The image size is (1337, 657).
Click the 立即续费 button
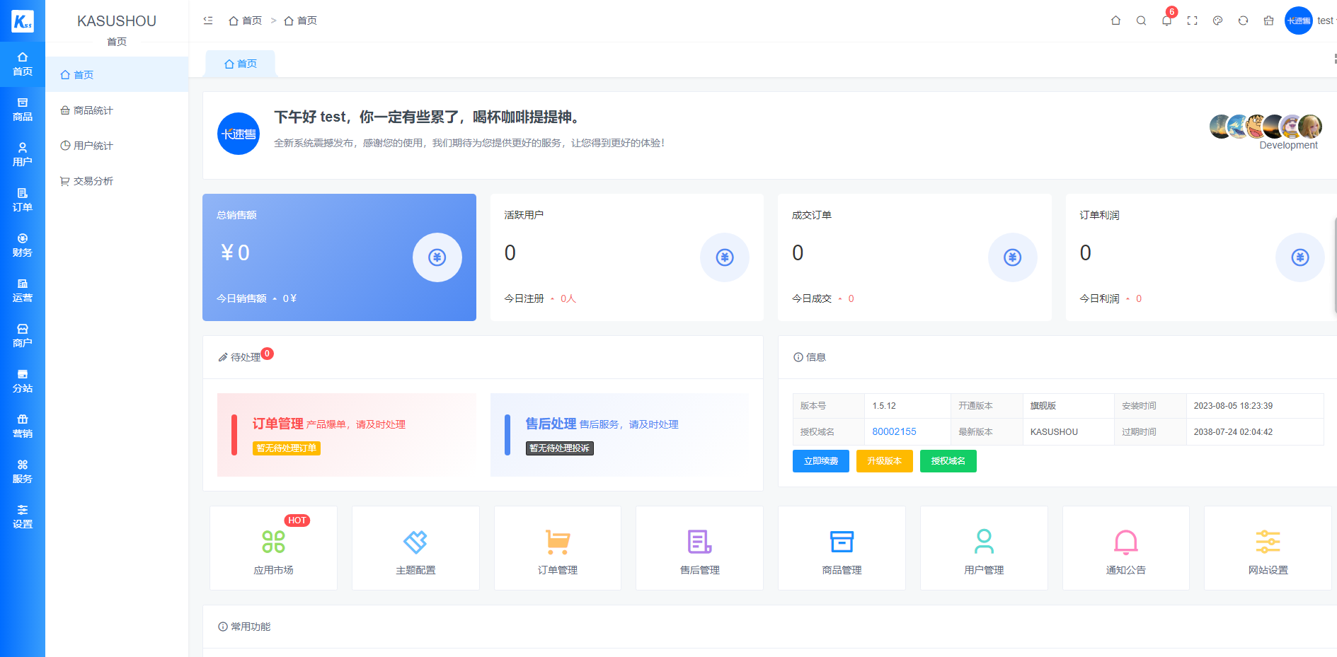tap(820, 461)
